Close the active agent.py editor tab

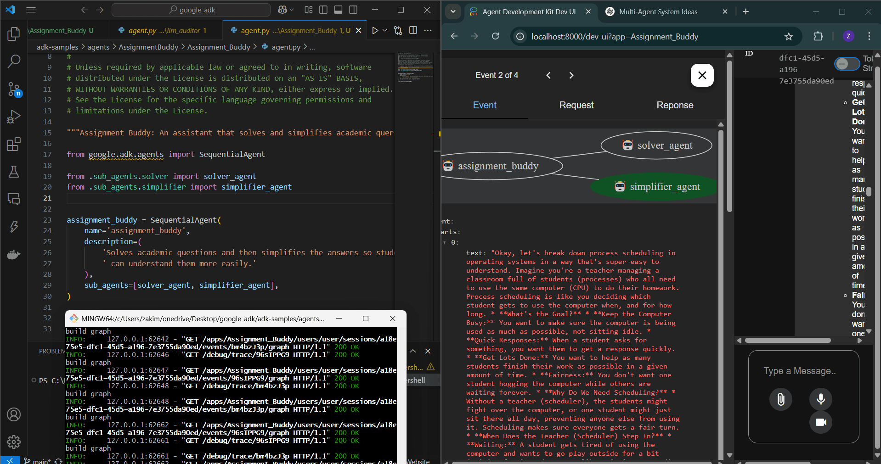click(359, 30)
